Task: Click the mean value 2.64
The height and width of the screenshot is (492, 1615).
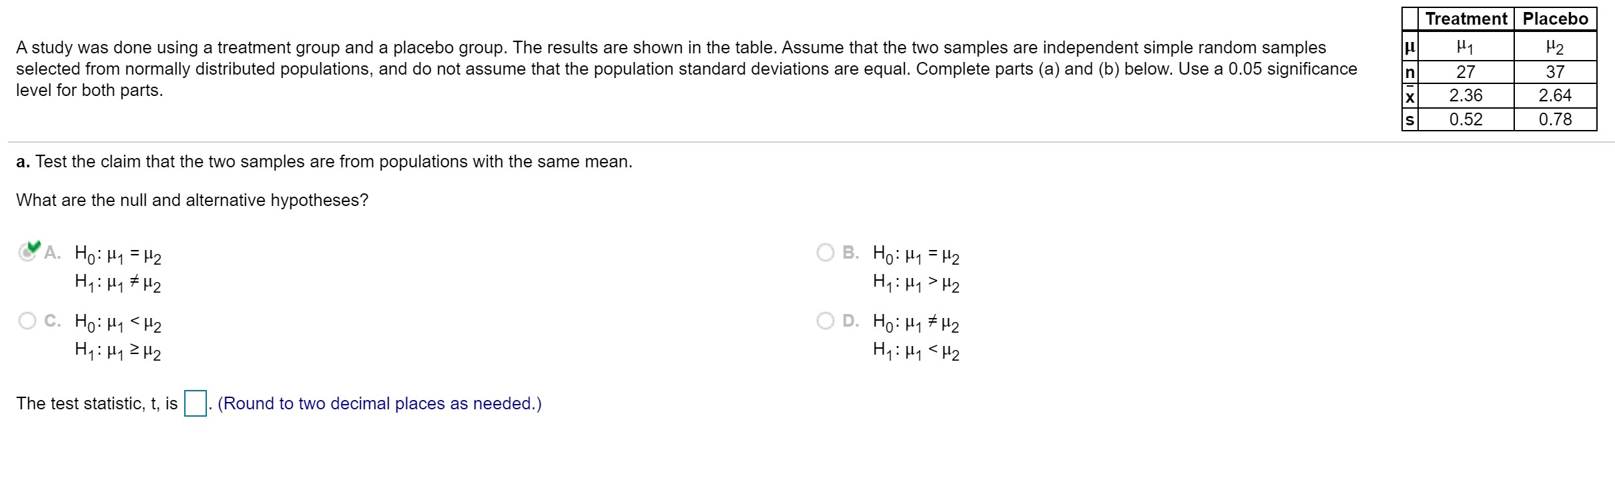Action: pyautogui.click(x=1557, y=95)
